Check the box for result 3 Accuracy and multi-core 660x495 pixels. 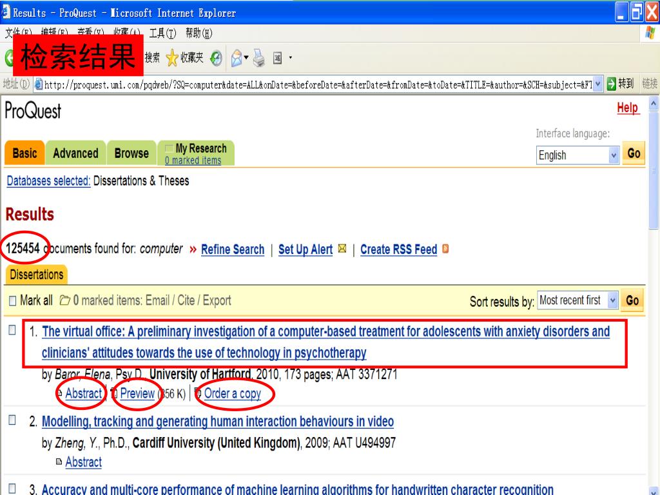pyautogui.click(x=12, y=489)
